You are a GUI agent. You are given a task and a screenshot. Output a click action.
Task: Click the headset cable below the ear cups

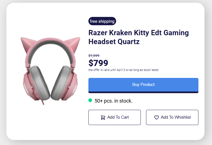tap(44, 102)
